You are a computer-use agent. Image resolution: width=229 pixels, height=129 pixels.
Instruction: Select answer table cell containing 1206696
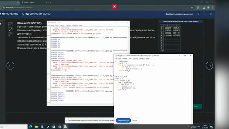[x=176, y=35]
